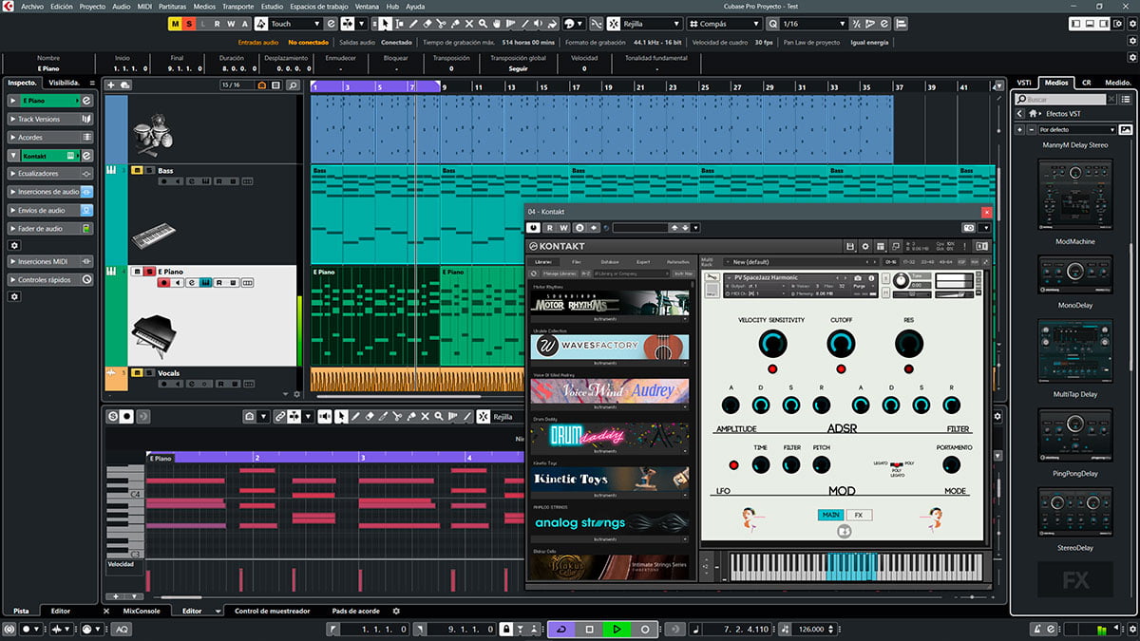Viewport: 1140px width, 641px height.
Task: Click the Stop button in transport bar
Action: pos(589,629)
